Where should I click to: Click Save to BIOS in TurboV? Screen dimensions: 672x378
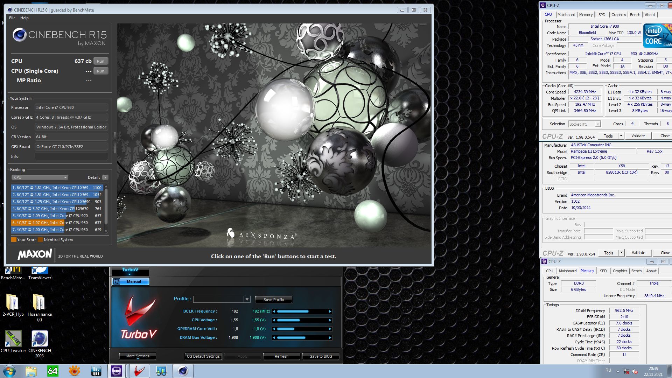(x=321, y=356)
